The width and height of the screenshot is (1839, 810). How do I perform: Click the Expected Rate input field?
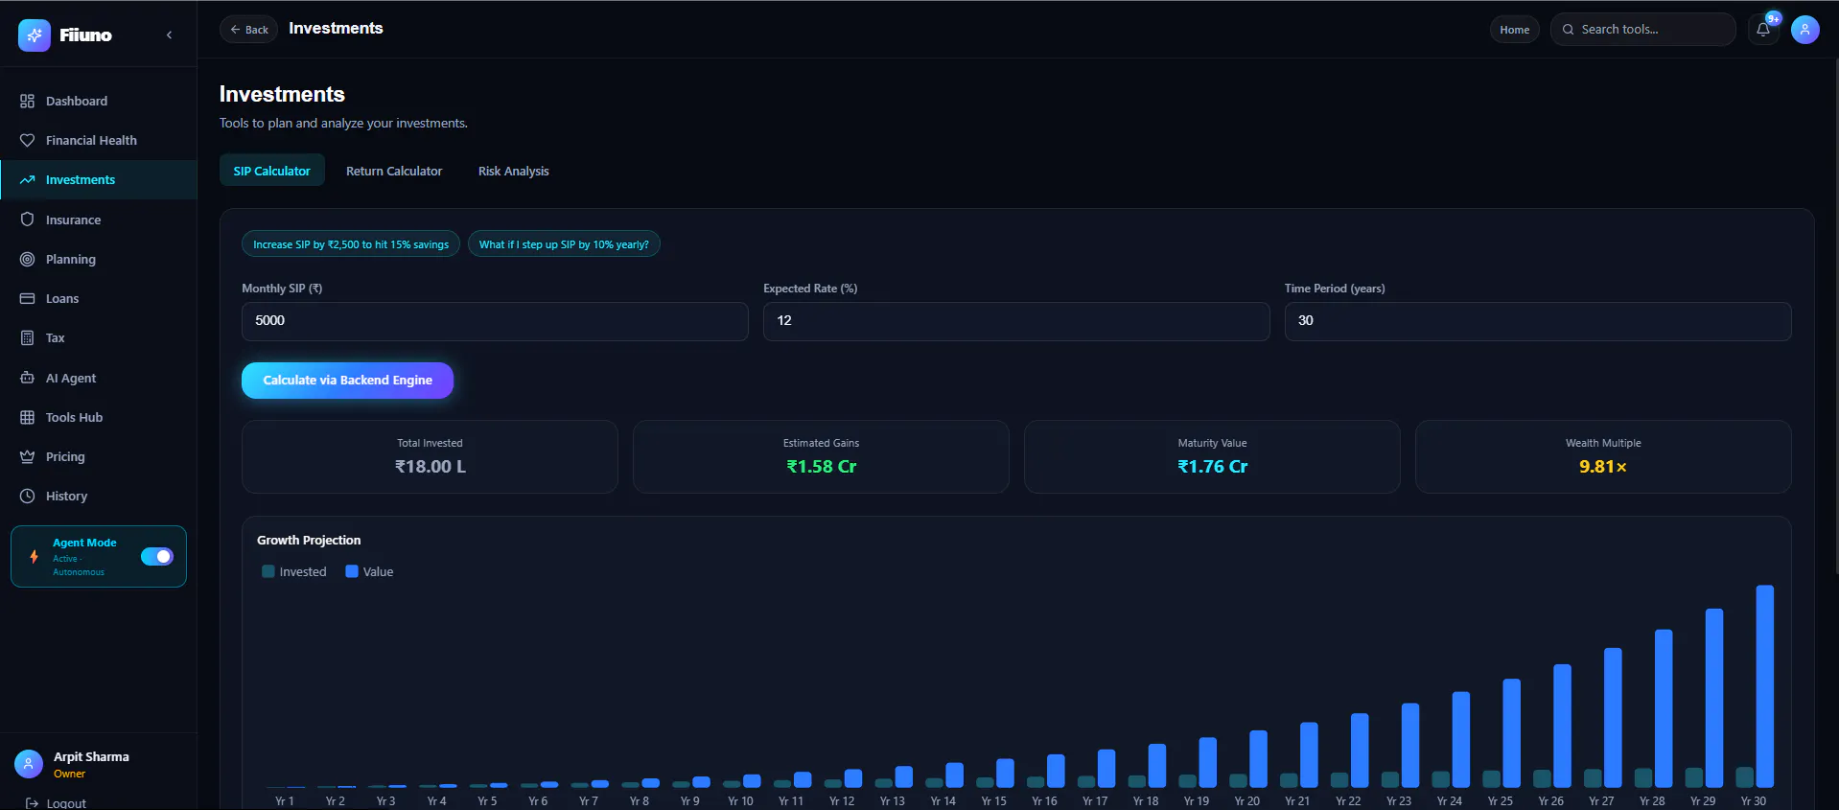click(1016, 321)
